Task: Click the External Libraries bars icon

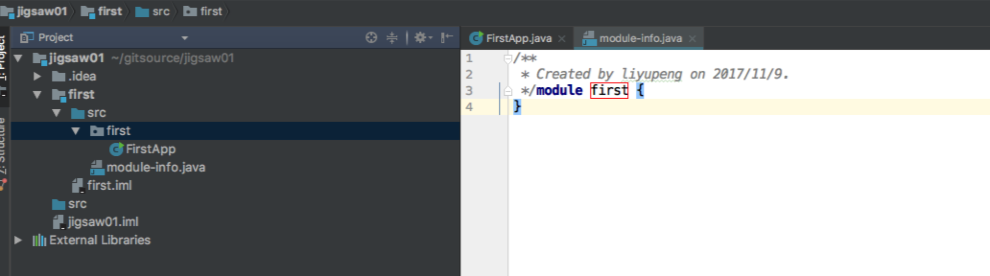Action: [x=39, y=240]
